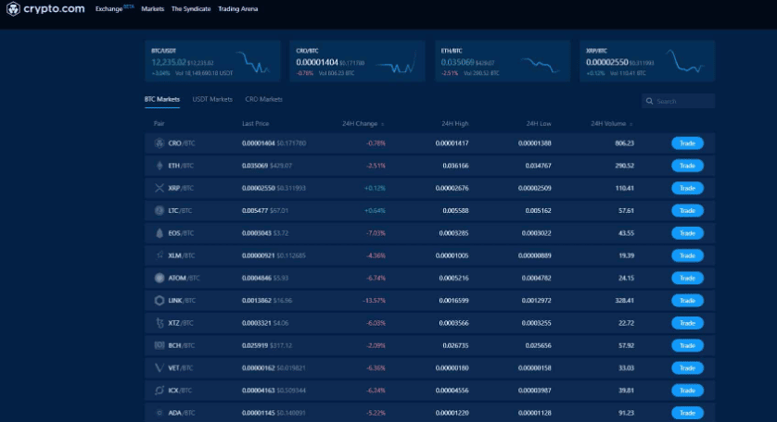
Task: Click the ETH coin icon in the table
Action: tap(159, 166)
